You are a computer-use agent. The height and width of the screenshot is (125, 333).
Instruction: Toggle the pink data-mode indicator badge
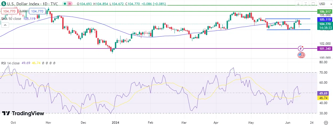point(70,4)
